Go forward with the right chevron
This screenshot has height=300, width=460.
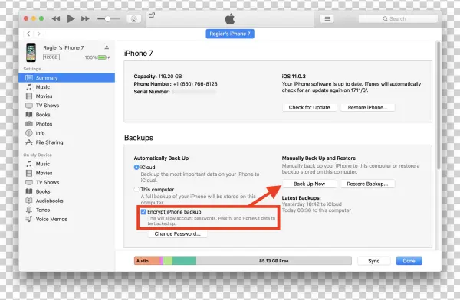coord(39,34)
